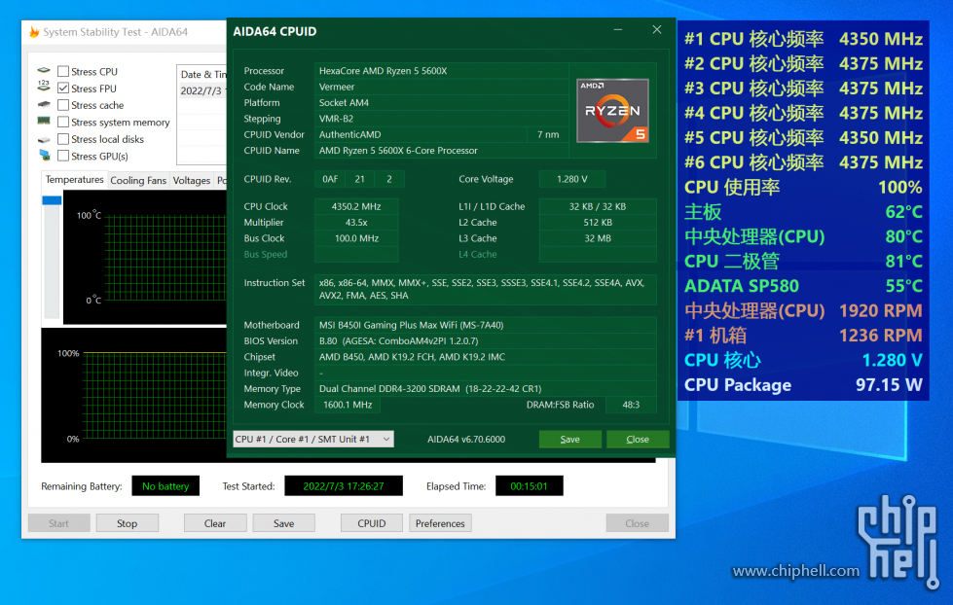Screen dimensions: 953x605
Task: Click the DRAM:FSB Ratio value 48:3
Action: [631, 405]
